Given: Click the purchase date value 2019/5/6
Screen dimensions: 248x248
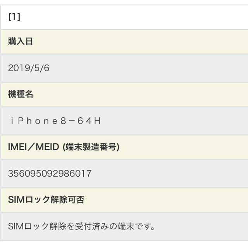Looking at the screenshot, I should (x=29, y=68).
